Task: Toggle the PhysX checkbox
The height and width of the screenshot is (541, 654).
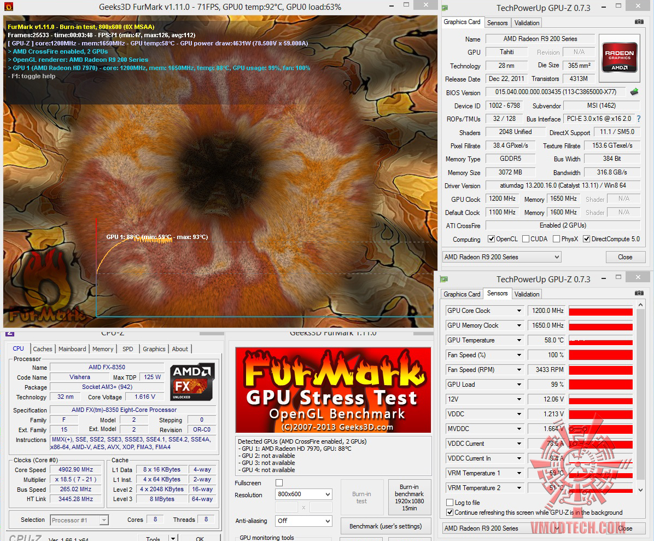Action: (x=557, y=239)
